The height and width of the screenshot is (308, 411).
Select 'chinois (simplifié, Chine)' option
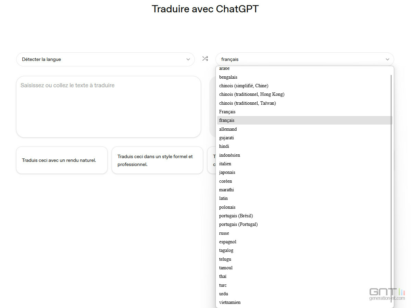coord(244,86)
